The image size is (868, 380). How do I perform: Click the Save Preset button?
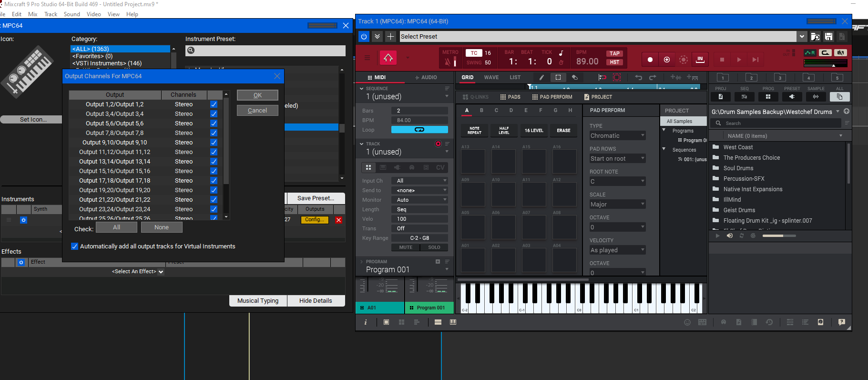tap(316, 198)
